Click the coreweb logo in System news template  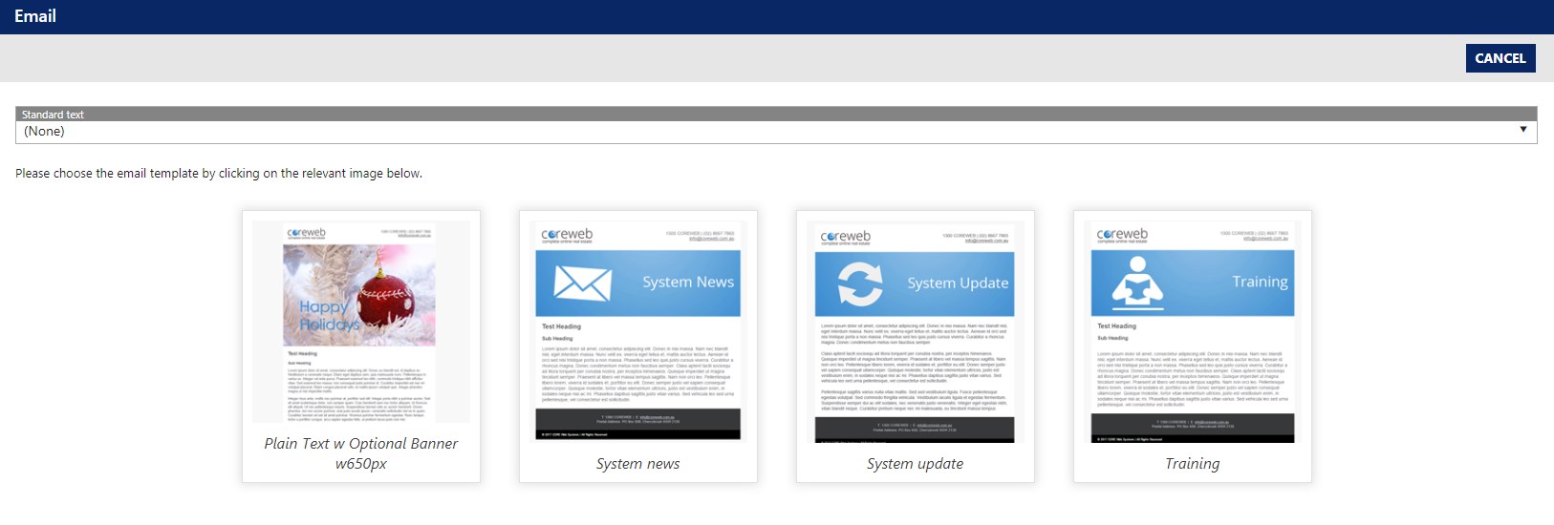[x=567, y=235]
